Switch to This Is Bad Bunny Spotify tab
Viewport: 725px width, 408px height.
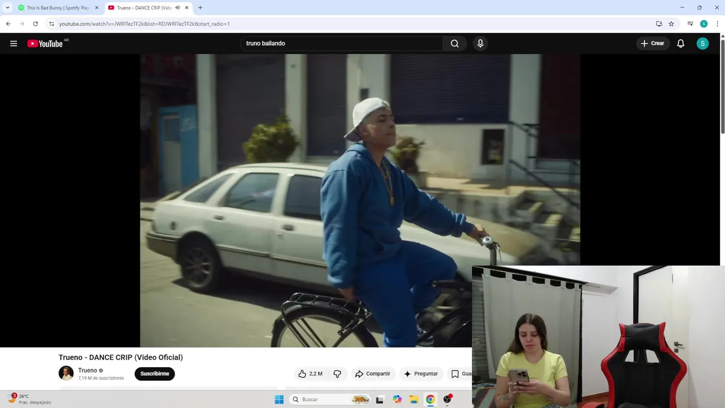coord(58,8)
